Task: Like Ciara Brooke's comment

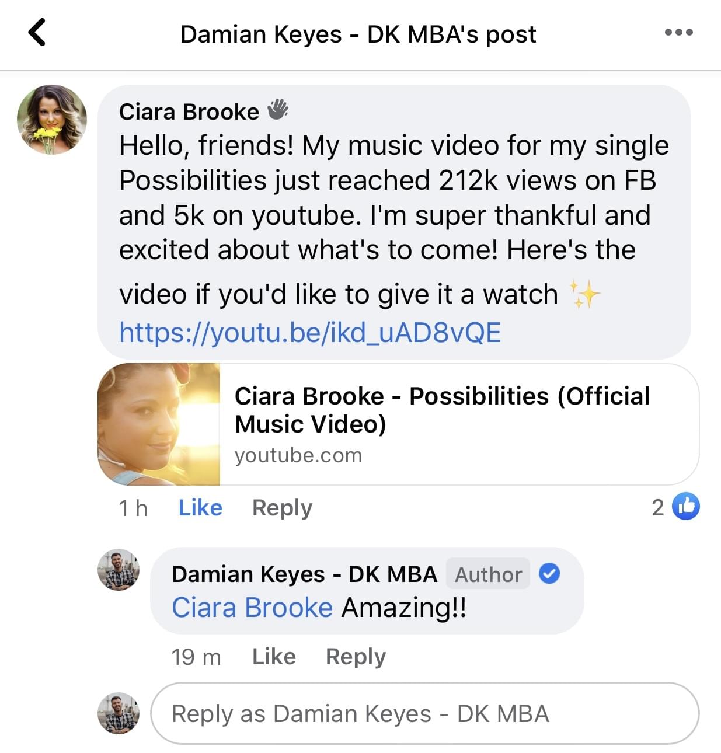Action: click(x=200, y=508)
